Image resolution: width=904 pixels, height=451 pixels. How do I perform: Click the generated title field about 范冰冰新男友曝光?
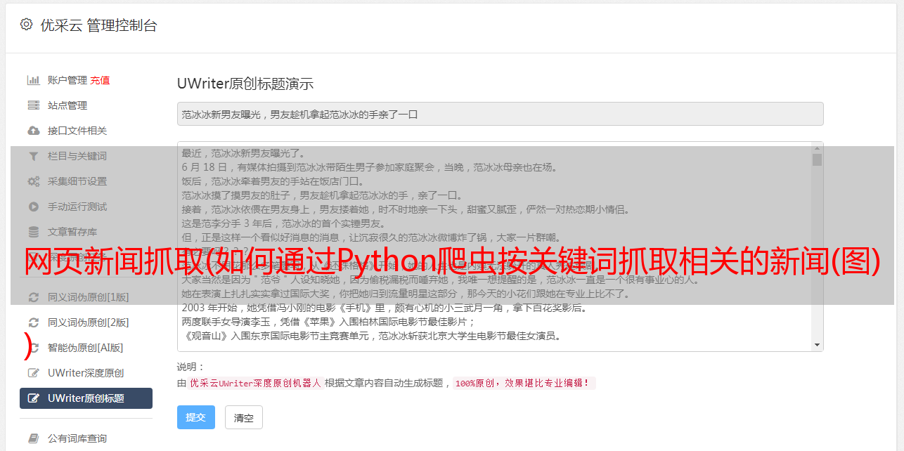point(500,114)
